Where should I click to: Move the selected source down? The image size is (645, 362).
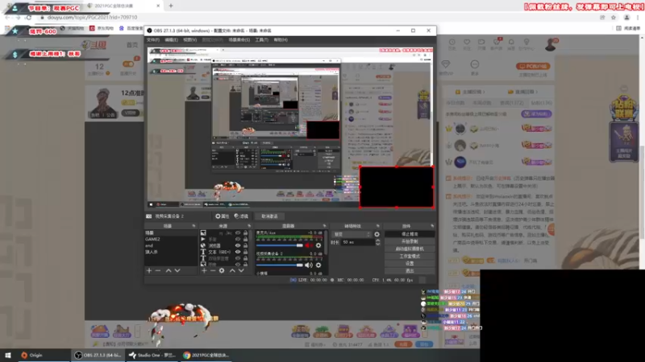click(241, 270)
